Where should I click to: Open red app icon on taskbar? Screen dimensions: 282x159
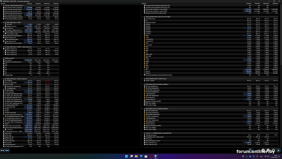[x=151, y=156]
